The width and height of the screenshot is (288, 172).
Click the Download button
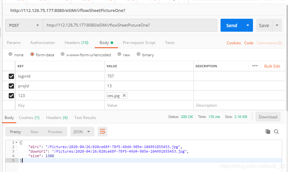click(268, 117)
